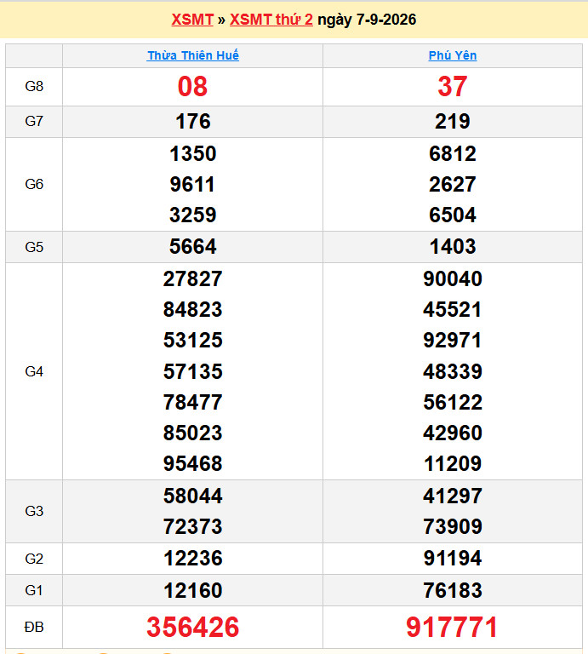This screenshot has height=654, width=588.
Task: Click the G7 number 219
Action: point(453,122)
